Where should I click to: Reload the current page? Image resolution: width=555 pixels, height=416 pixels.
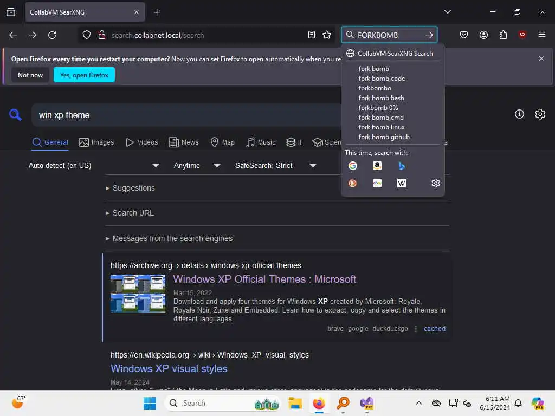(52, 35)
